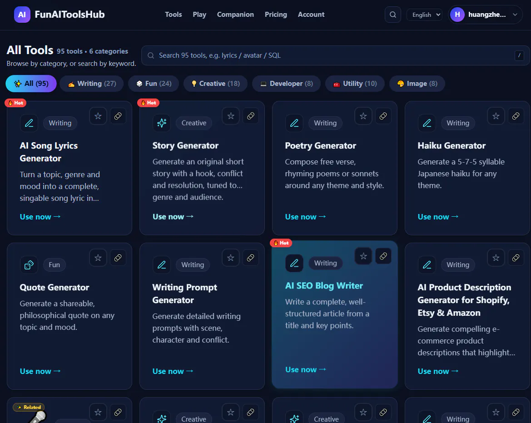
Task: Launch Use now on AI SEO Blog Writer
Action: click(x=305, y=369)
